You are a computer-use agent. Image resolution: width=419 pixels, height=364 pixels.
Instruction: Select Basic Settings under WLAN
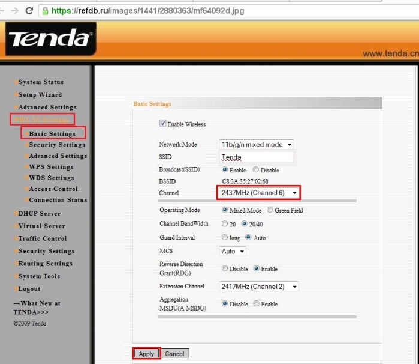pyautogui.click(x=52, y=133)
